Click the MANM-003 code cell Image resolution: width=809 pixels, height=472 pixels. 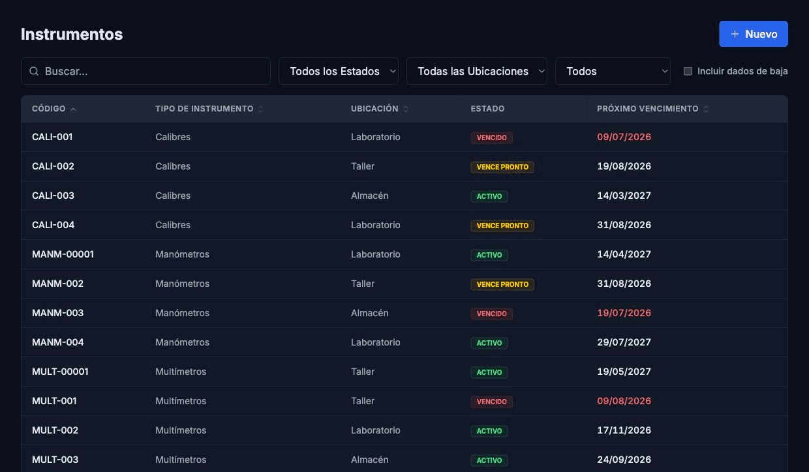coord(57,313)
